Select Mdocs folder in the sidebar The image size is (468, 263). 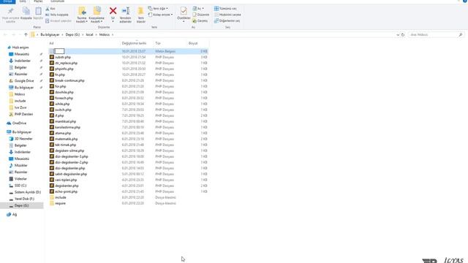tap(20, 94)
